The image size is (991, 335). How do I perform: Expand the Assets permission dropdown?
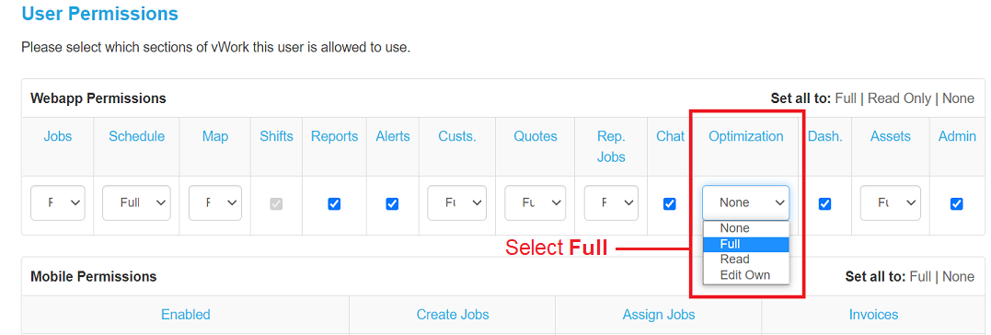(891, 202)
